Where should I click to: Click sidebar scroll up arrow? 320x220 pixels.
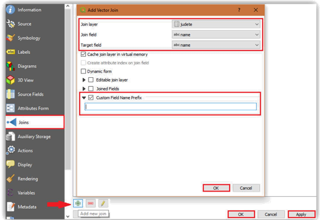68,6
